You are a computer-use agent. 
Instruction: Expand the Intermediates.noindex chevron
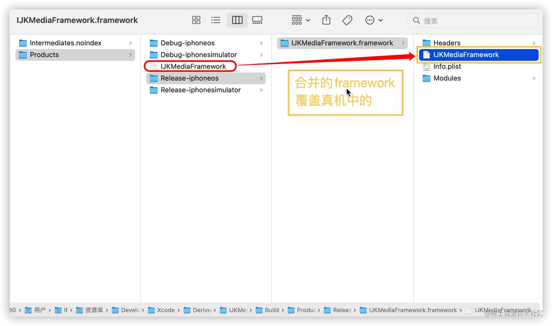pos(130,43)
